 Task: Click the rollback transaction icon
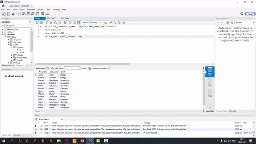click(x=75, y=22)
